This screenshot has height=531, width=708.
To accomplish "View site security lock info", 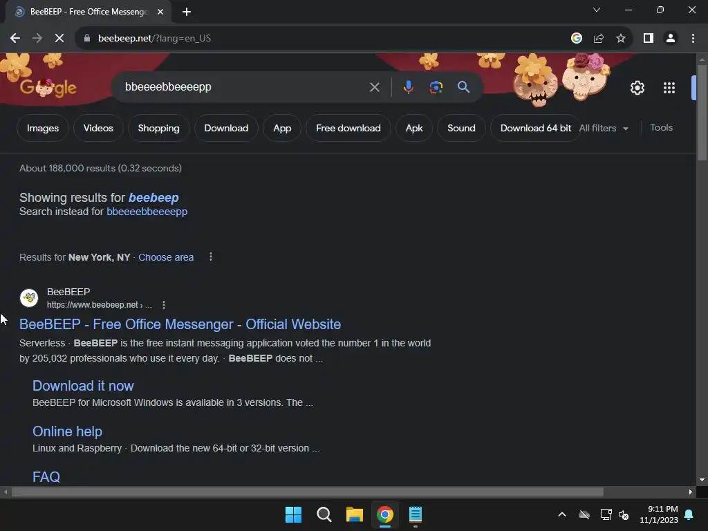I will (x=87, y=39).
